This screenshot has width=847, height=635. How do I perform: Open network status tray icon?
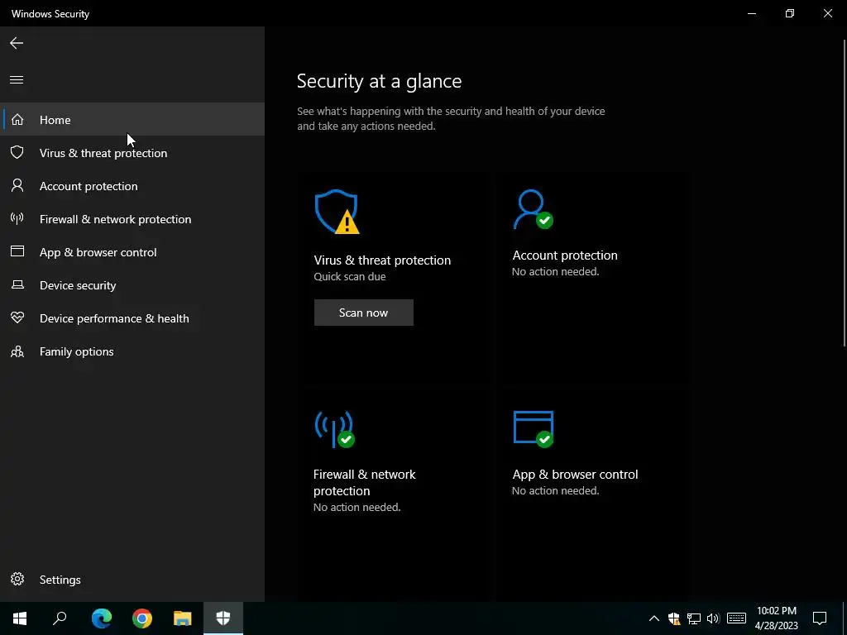(x=694, y=618)
